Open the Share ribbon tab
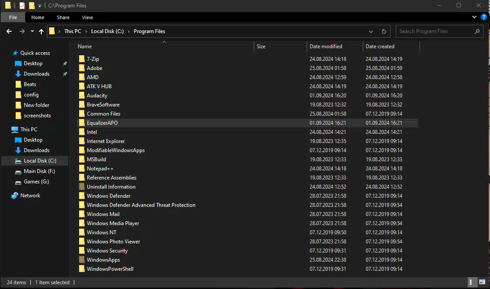The width and height of the screenshot is (490, 289). (x=63, y=17)
